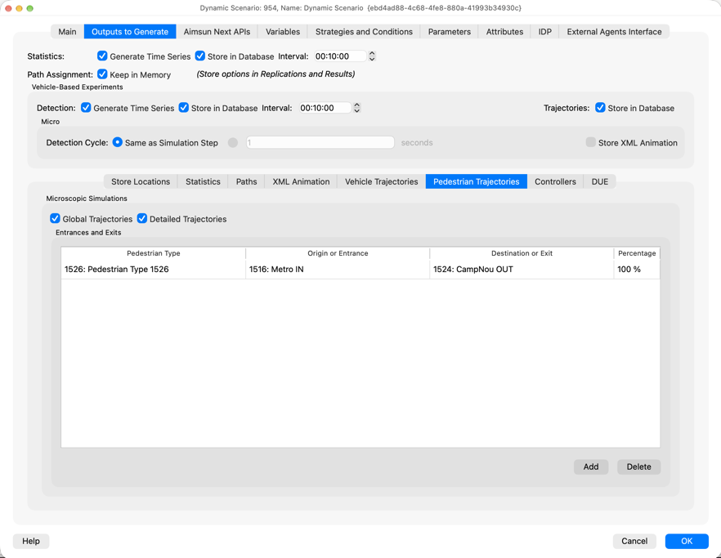The height and width of the screenshot is (558, 721).
Task: Select the 100 % percentage cell
Action: [x=637, y=270]
